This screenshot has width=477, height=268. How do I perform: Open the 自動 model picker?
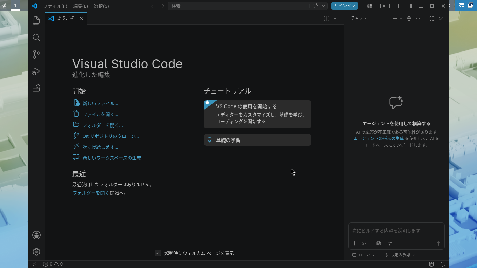(x=377, y=243)
